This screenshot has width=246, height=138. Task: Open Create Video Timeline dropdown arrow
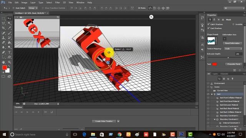coord(118,121)
